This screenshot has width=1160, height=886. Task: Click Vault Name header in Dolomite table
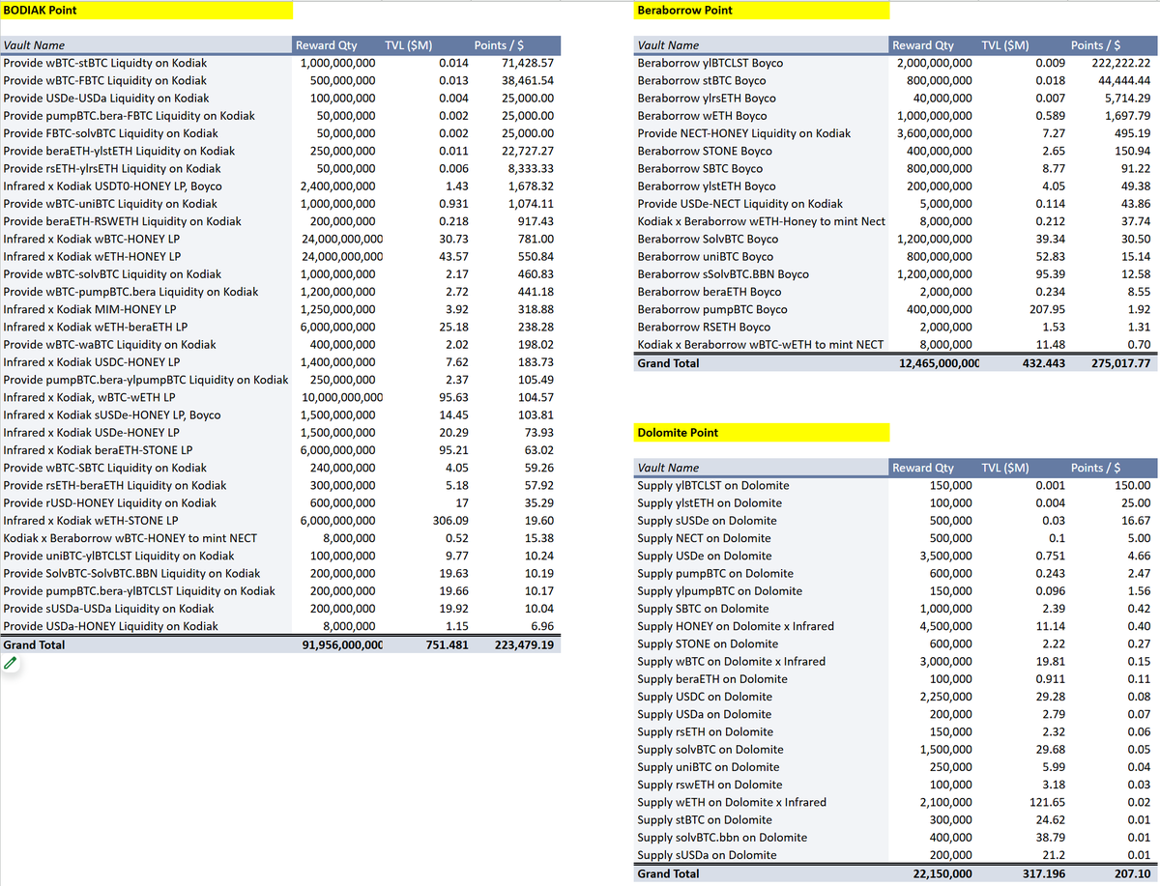click(x=668, y=468)
